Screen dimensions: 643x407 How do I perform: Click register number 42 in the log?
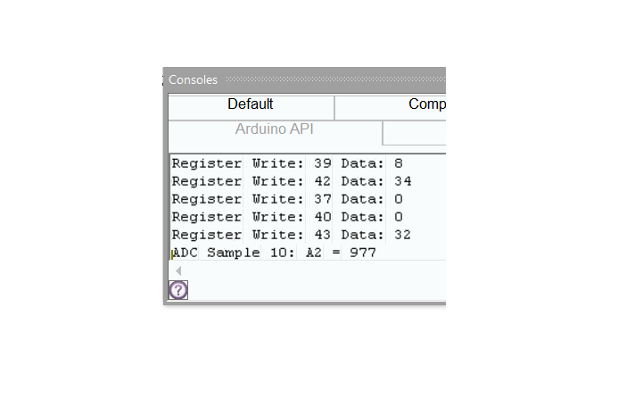point(323,181)
